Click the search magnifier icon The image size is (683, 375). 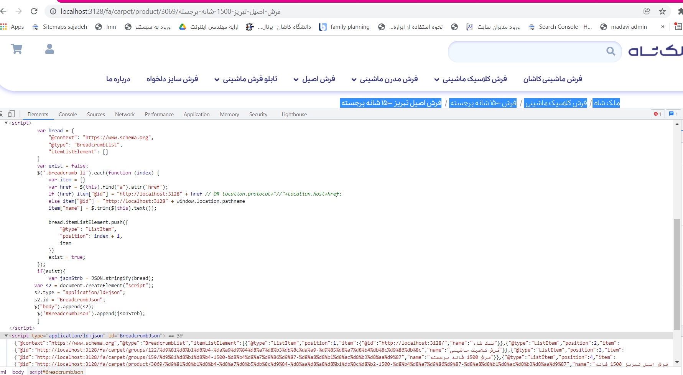[611, 51]
